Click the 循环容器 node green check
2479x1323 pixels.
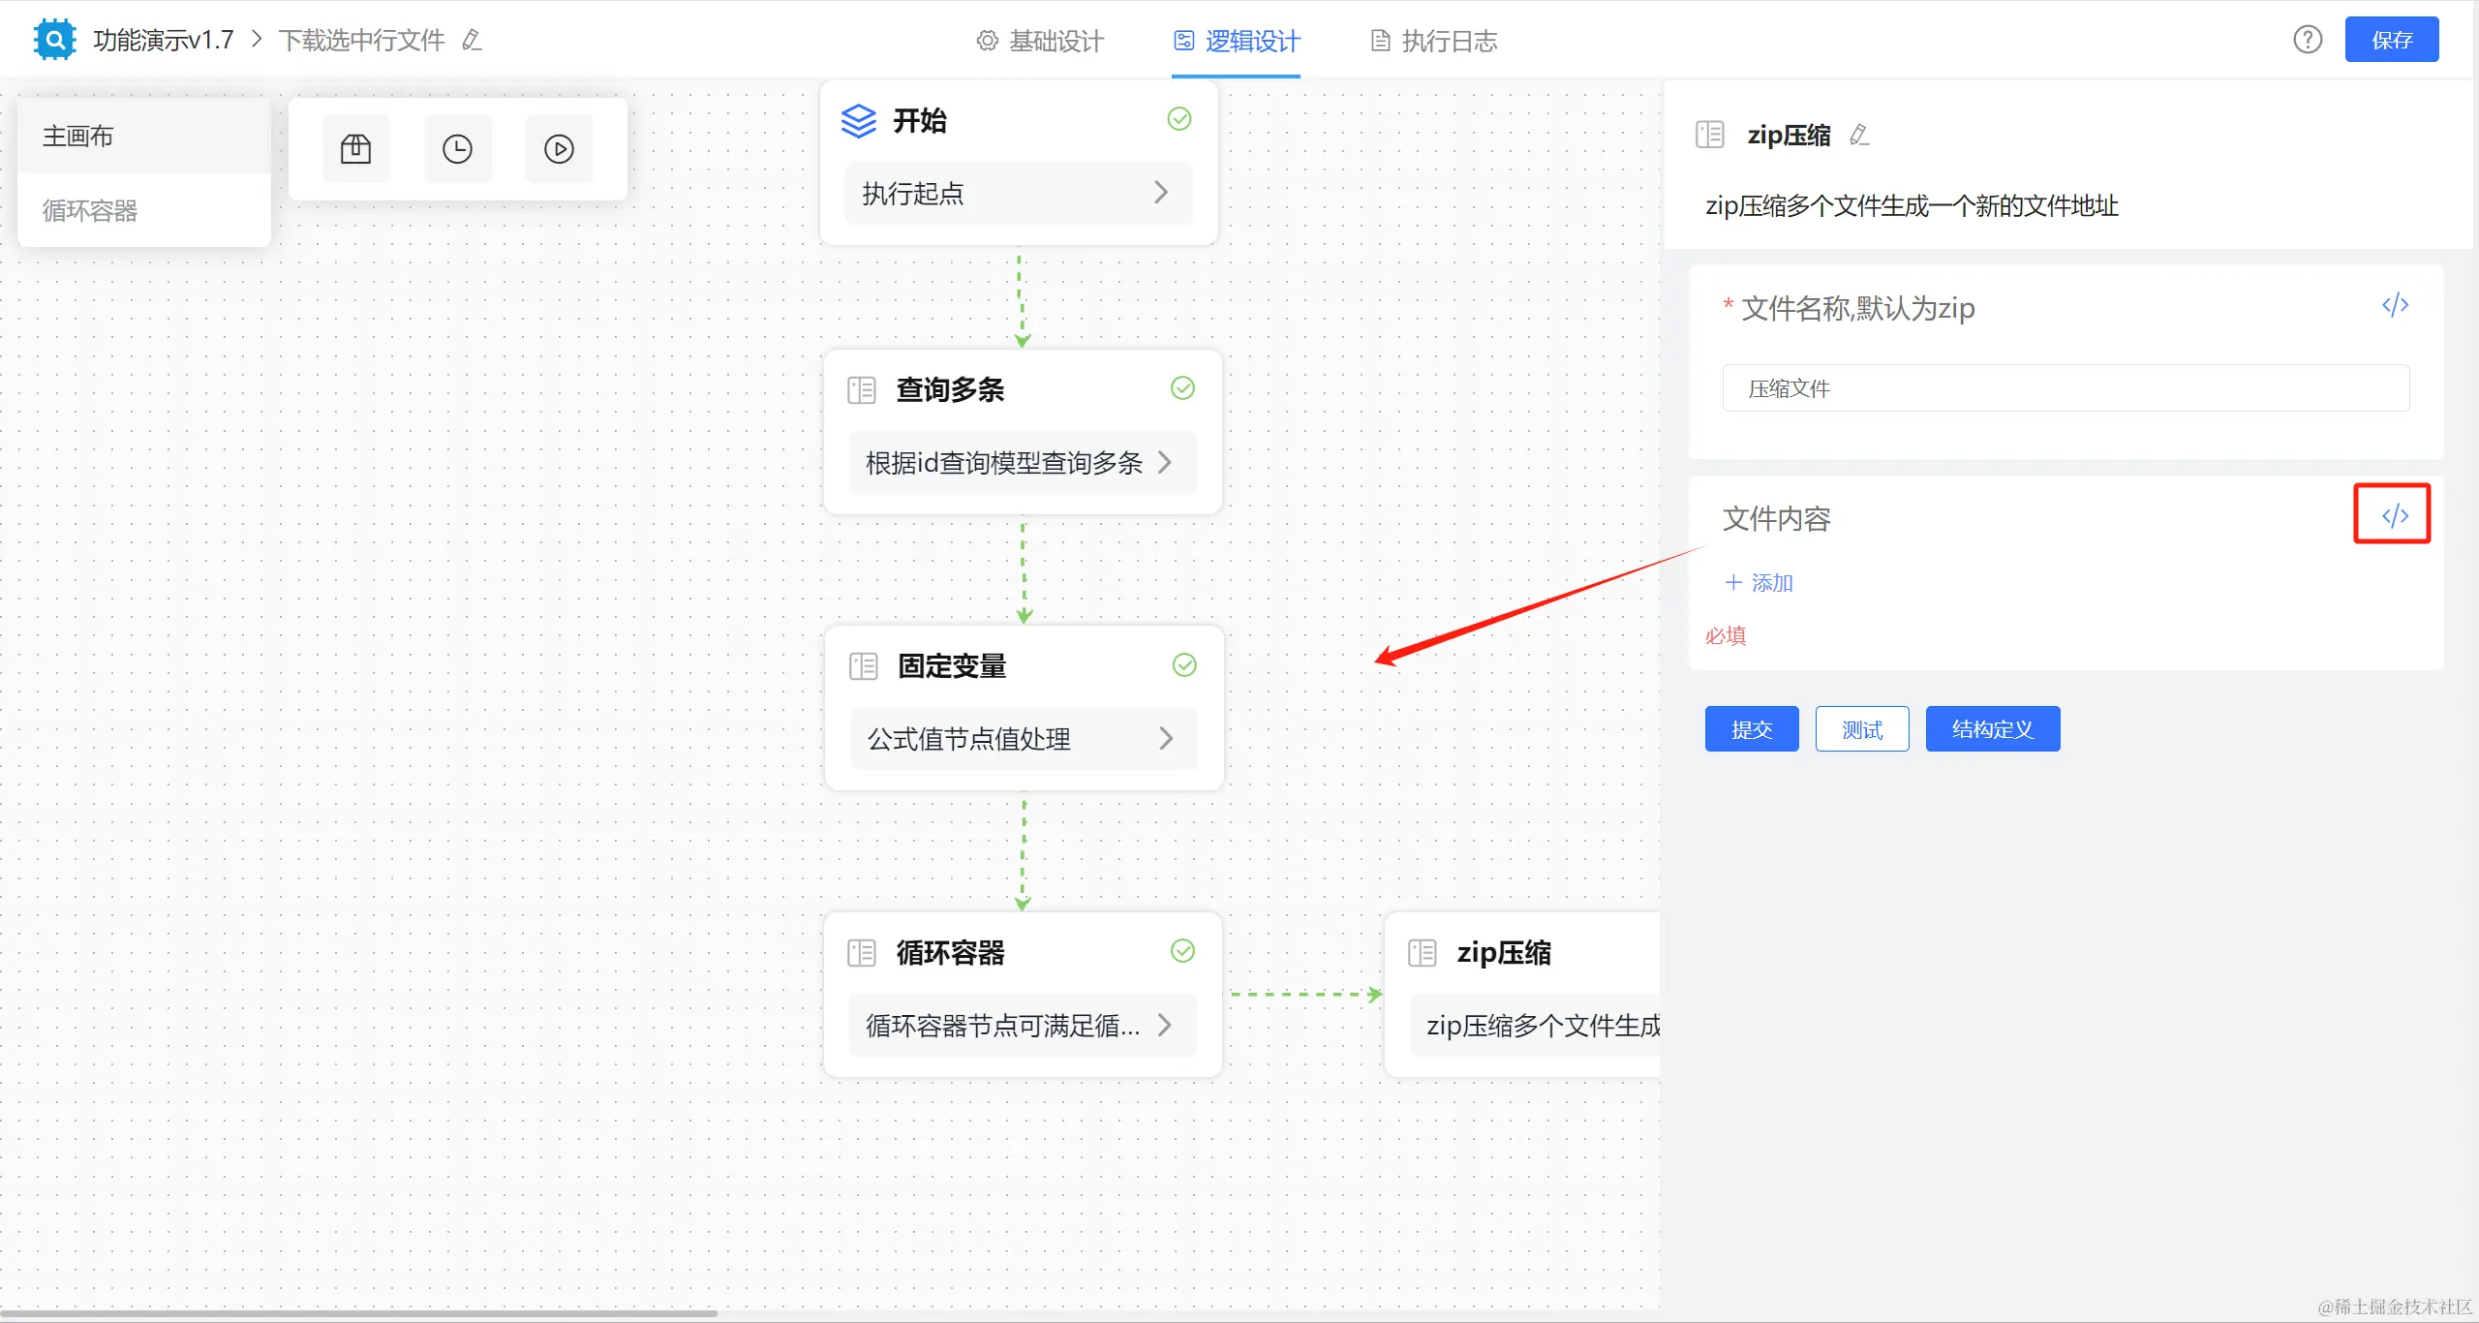click(1182, 951)
